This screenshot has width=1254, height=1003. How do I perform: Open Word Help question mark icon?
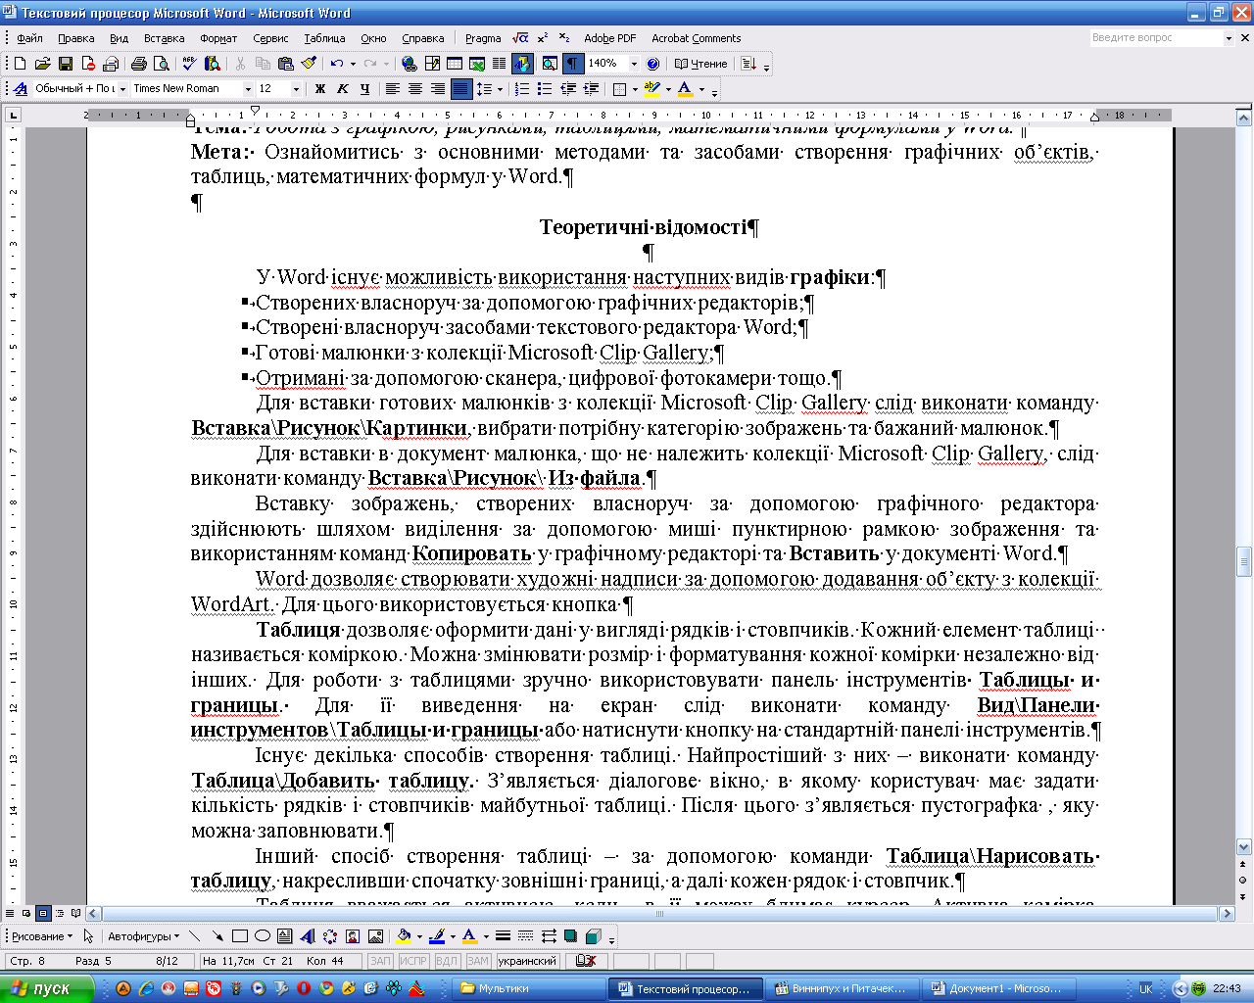[x=653, y=64]
